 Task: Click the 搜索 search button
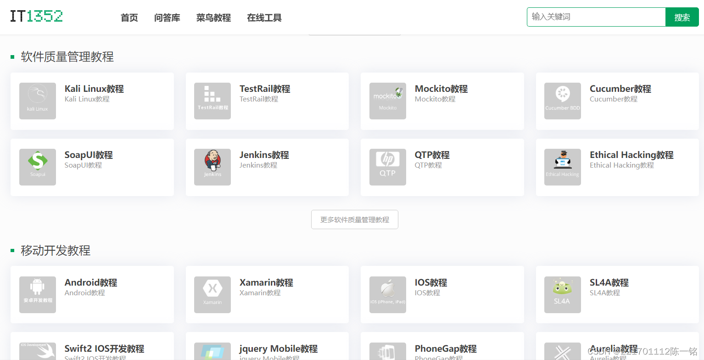tap(682, 17)
